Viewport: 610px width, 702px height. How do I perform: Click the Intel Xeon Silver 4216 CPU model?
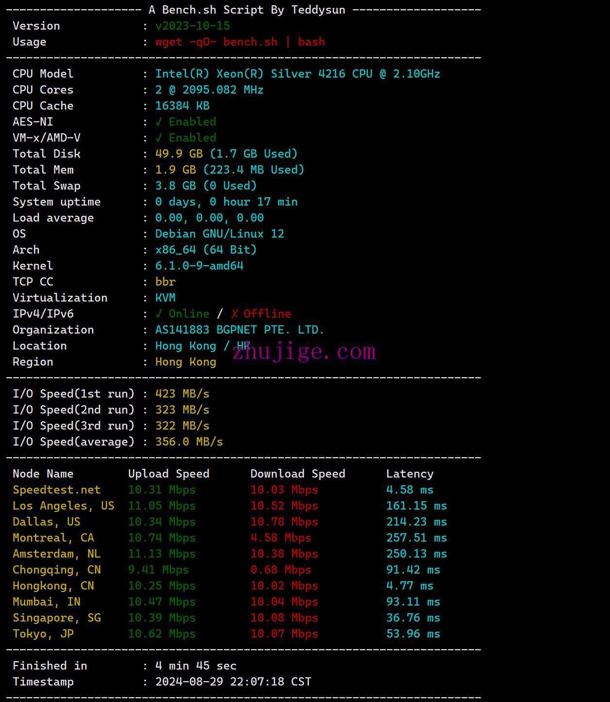(297, 74)
